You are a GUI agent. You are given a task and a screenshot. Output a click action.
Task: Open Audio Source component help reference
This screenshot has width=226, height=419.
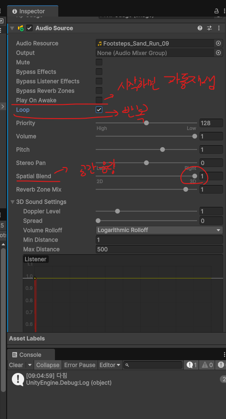click(x=199, y=28)
